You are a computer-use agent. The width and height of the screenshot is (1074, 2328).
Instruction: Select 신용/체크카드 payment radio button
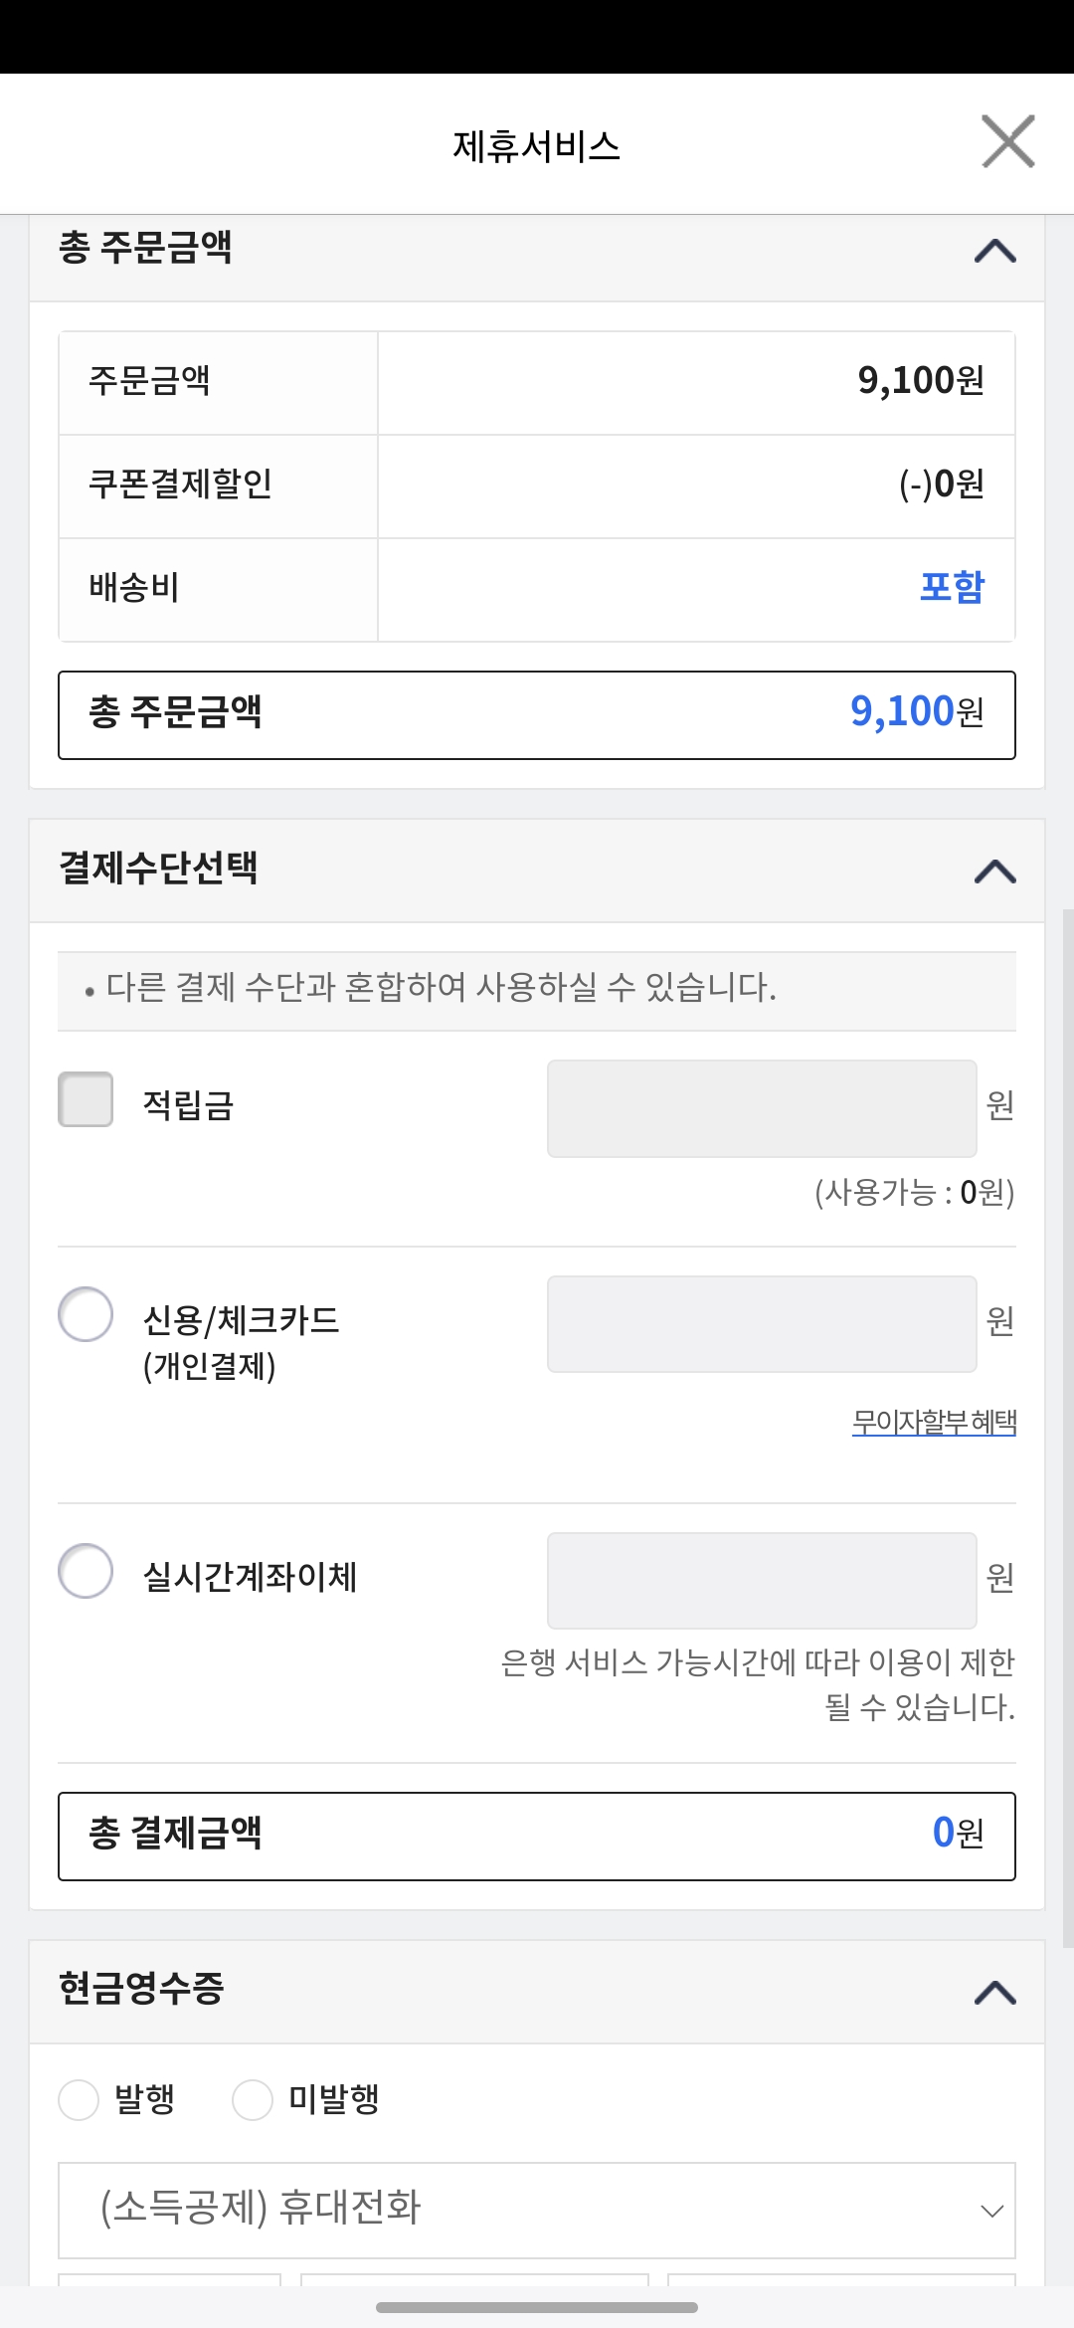(x=86, y=1314)
